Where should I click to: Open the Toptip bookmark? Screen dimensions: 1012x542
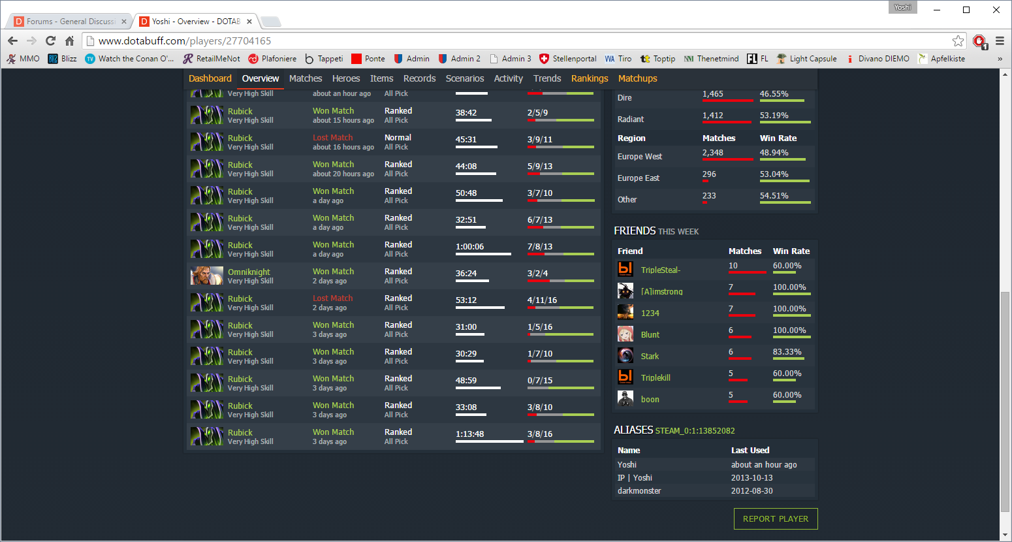coord(658,59)
